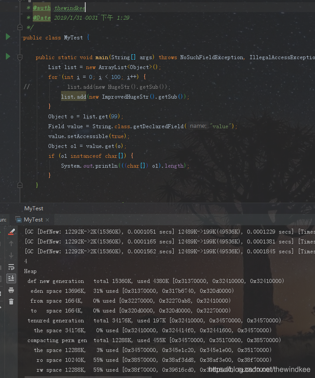Click the MyTest breadcrumb below the editor
Image resolution: width=315 pixels, height=378 pixels.
coord(34,209)
